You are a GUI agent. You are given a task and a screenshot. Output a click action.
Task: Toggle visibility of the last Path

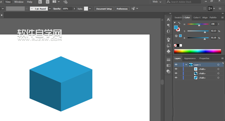[x=176, y=78]
